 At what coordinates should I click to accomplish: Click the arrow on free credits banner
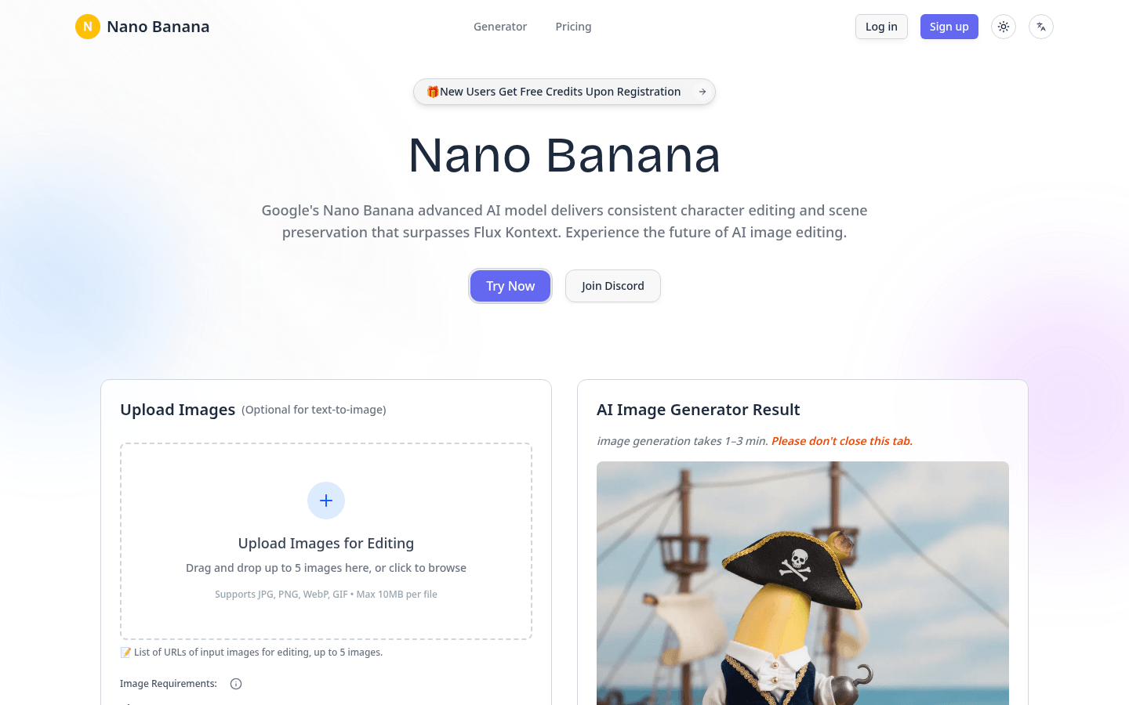coord(702,92)
